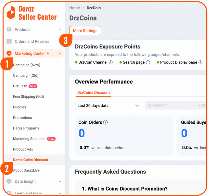Expand the Products menu chevron

point(60,30)
